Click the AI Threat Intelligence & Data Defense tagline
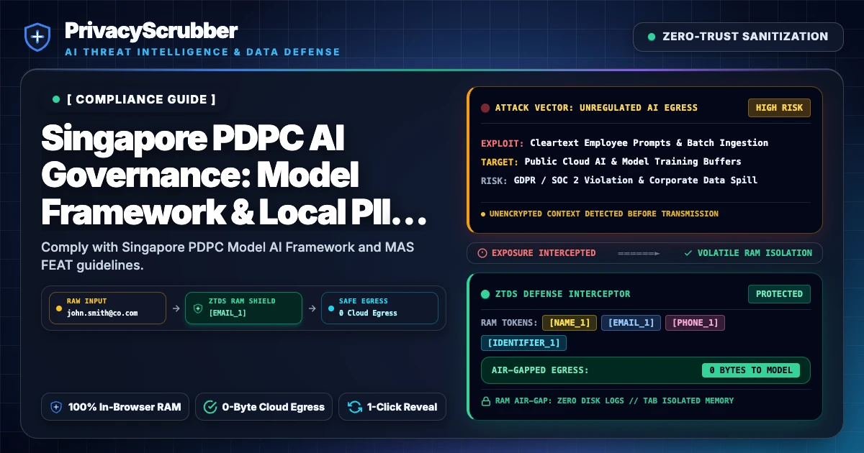 pos(202,52)
